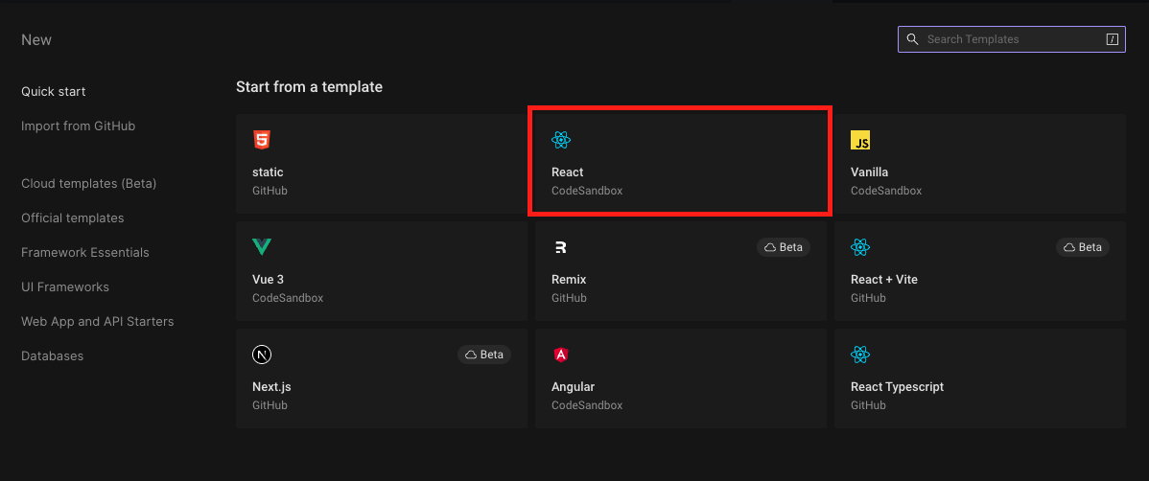Choose the React Typescript template title
Image resolution: width=1149 pixels, height=481 pixels.
click(x=898, y=387)
